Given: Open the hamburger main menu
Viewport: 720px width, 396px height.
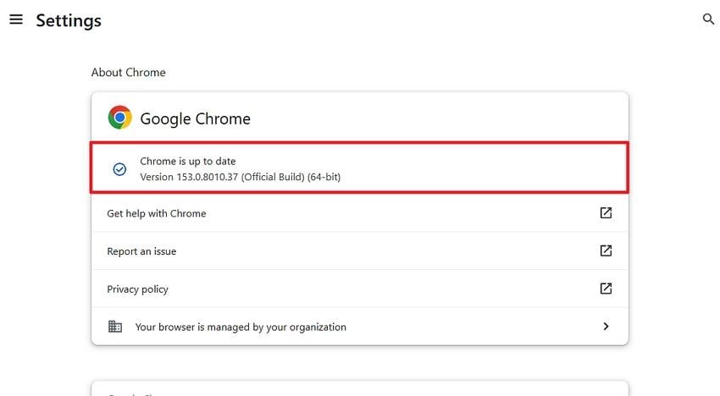Looking at the screenshot, I should [x=16, y=19].
